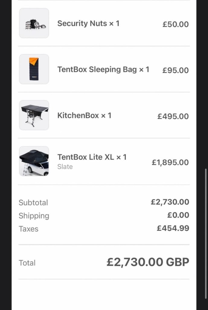
Task: Select the folding kitchen table image
Action: pyautogui.click(x=34, y=115)
